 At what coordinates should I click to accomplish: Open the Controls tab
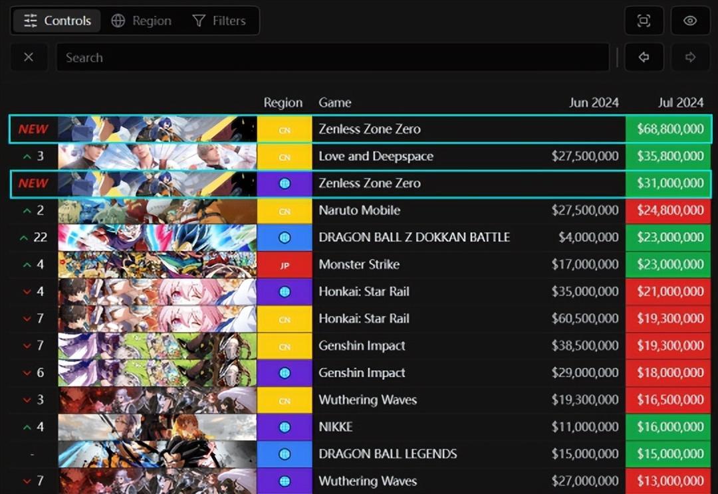[x=57, y=21]
